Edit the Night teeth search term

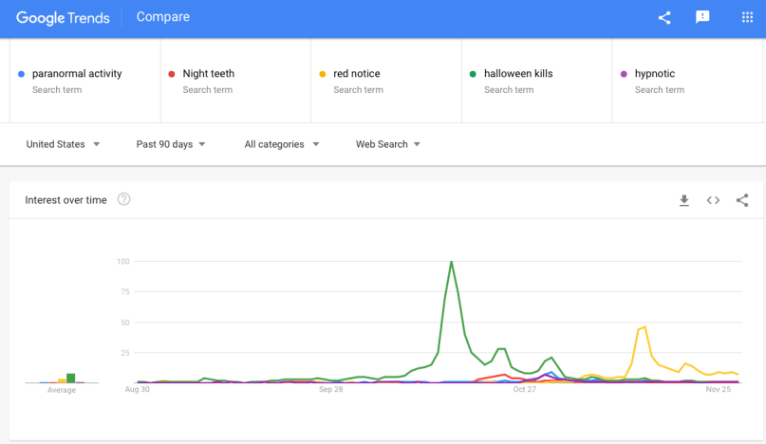(208, 74)
